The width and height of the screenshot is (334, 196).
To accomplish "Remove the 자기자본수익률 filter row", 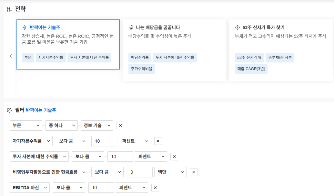I will (x=158, y=141).
